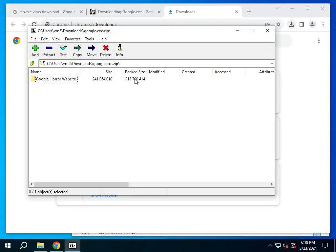This screenshot has height=252, width=336.
Task: Sort by the Accessed column header
Action: pyautogui.click(x=229, y=72)
